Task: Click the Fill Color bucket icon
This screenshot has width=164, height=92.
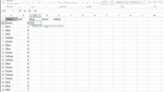Action: 39,3
